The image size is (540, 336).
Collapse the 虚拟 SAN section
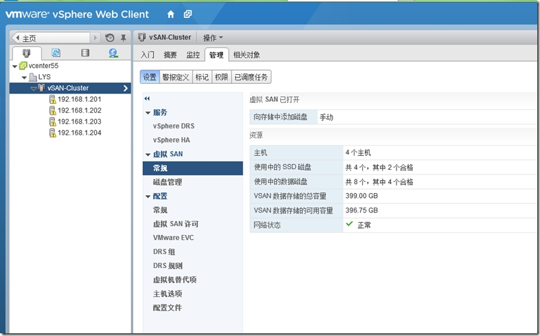(148, 155)
